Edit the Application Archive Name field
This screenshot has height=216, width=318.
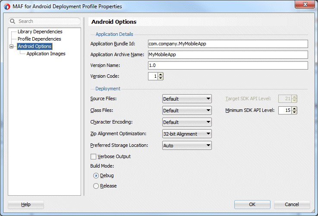228,54
